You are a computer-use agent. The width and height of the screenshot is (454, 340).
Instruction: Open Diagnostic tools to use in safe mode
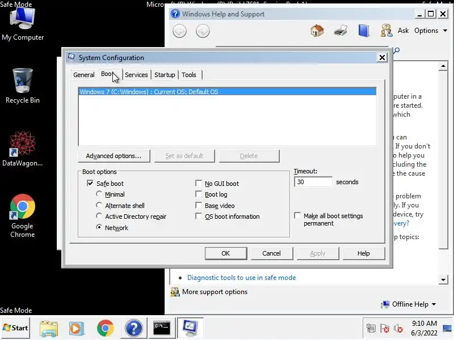tap(242, 278)
